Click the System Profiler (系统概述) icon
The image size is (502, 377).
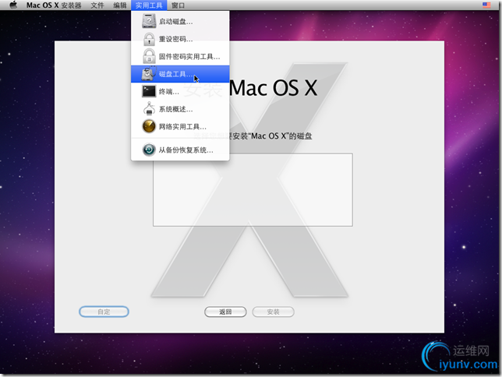(149, 109)
